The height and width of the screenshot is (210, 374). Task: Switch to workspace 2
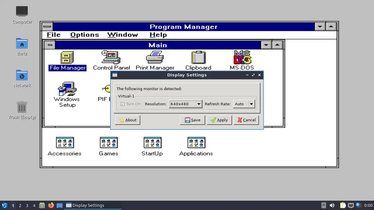(x=20, y=205)
